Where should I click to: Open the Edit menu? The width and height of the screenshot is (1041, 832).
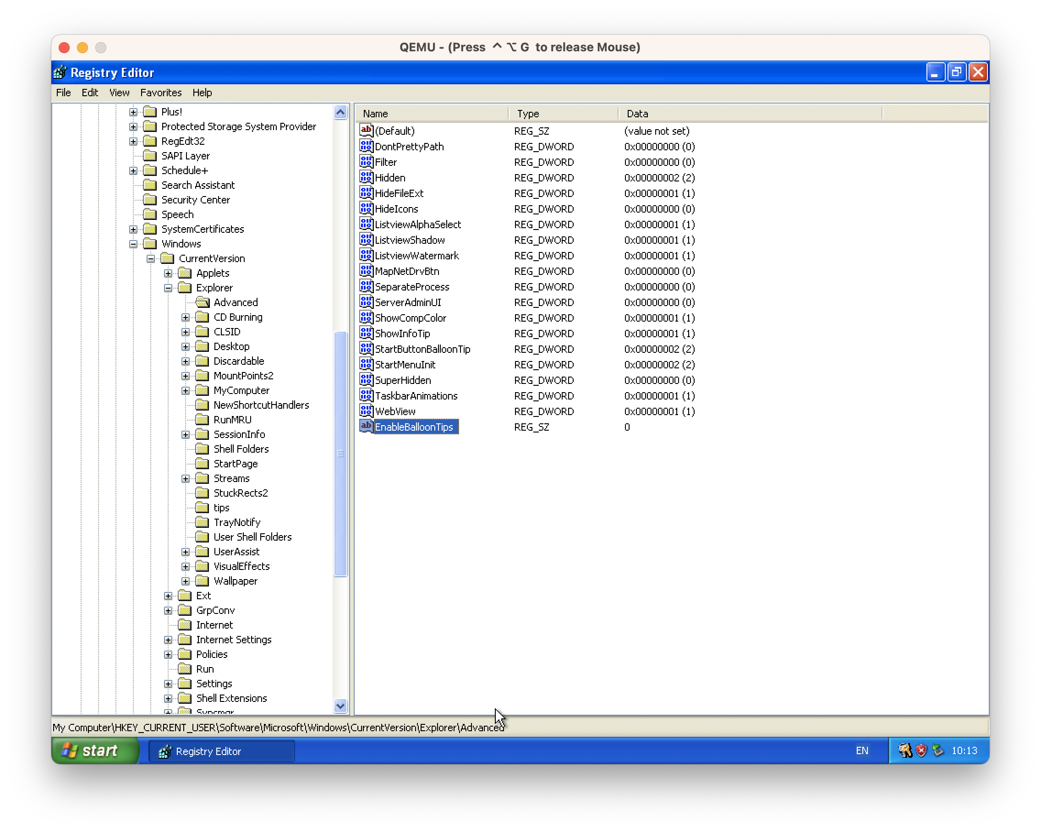(90, 92)
